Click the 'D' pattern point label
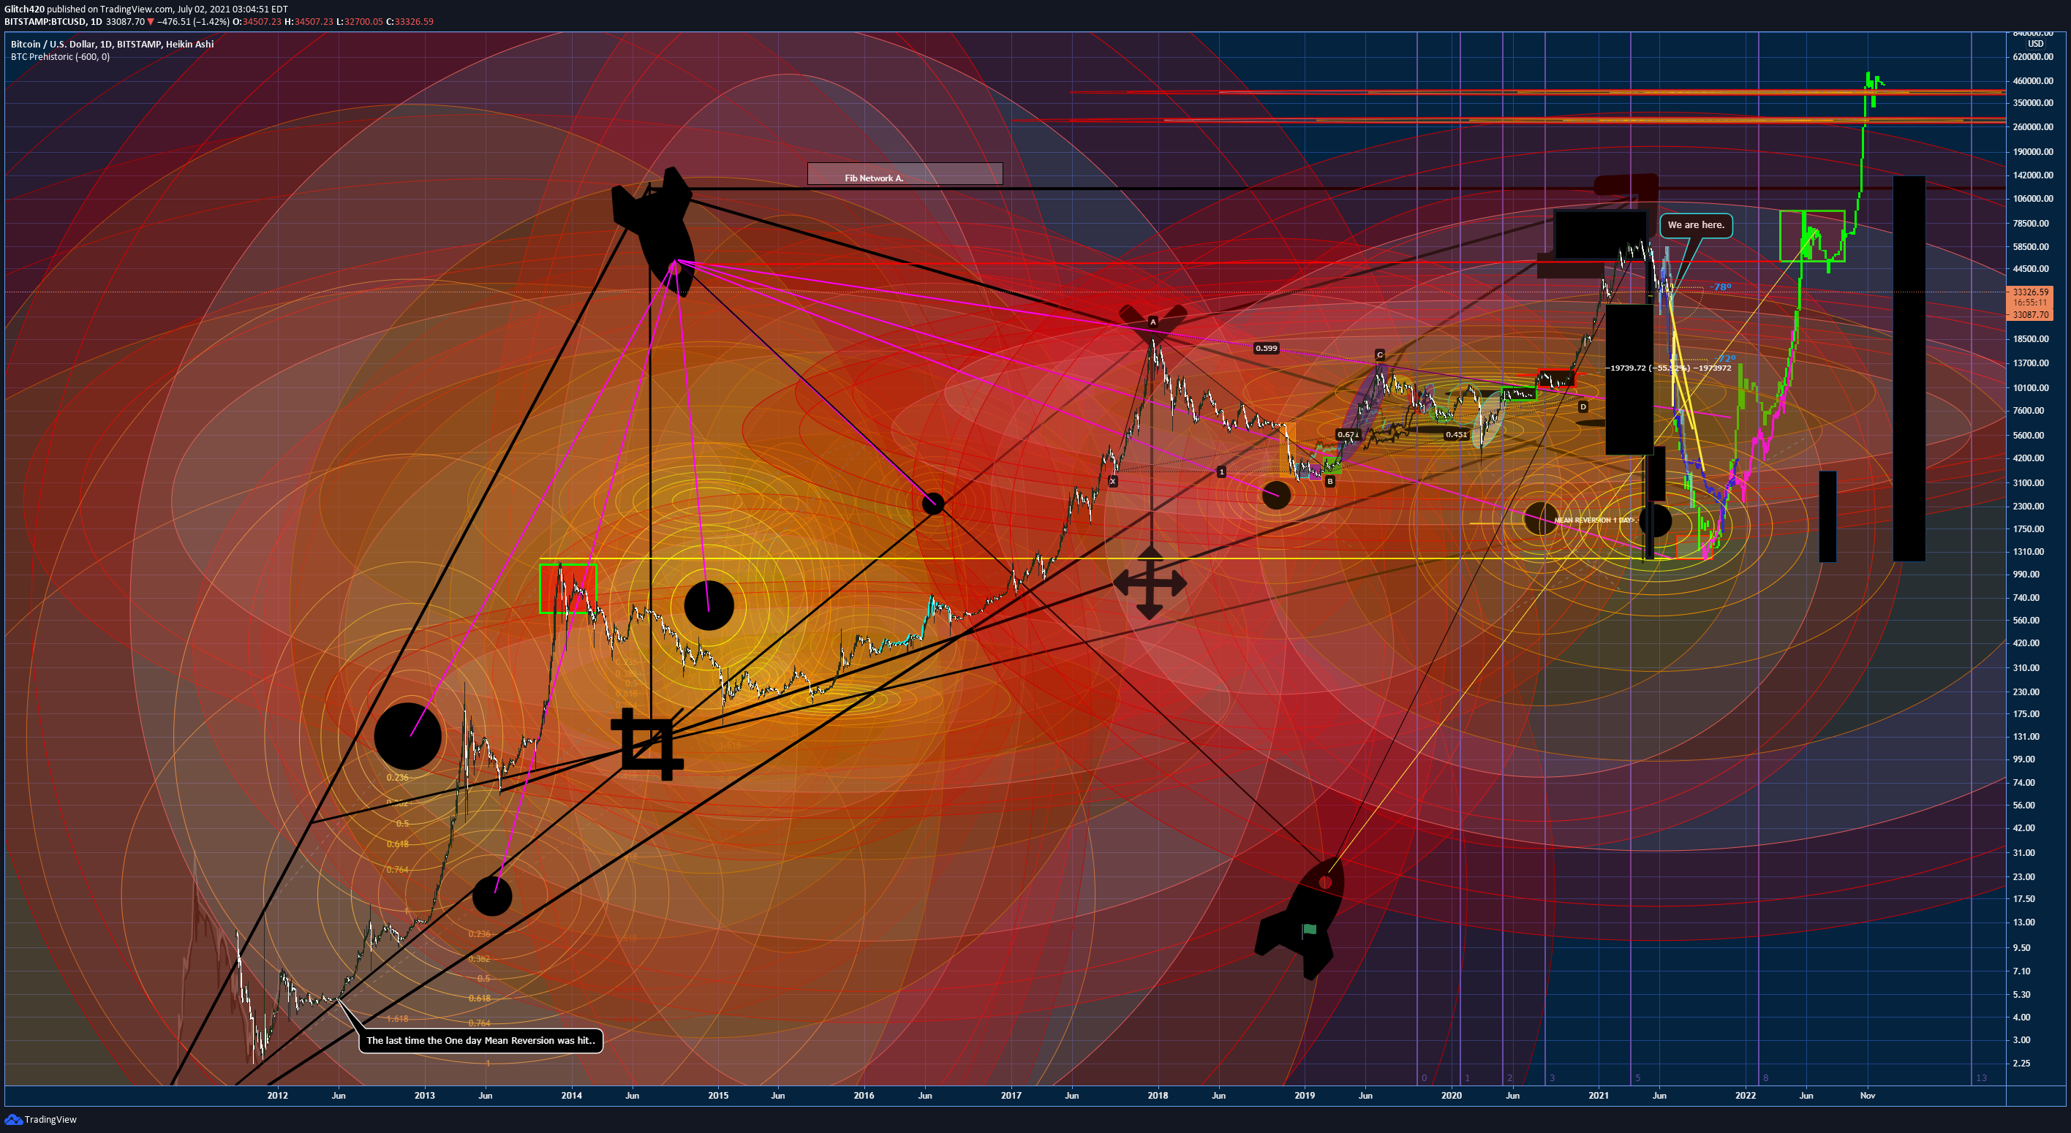The height and width of the screenshot is (1133, 2071). 1583,406
